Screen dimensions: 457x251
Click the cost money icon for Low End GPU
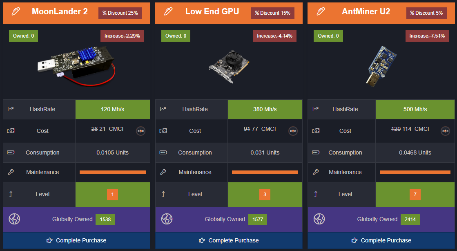(163, 131)
